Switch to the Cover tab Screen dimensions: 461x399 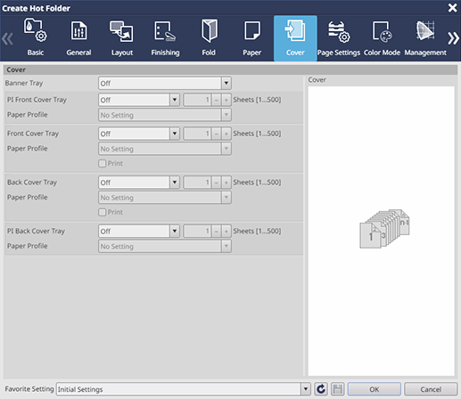point(295,38)
